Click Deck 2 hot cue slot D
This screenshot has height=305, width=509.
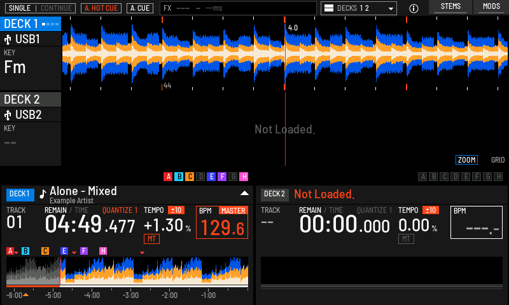click(x=456, y=177)
